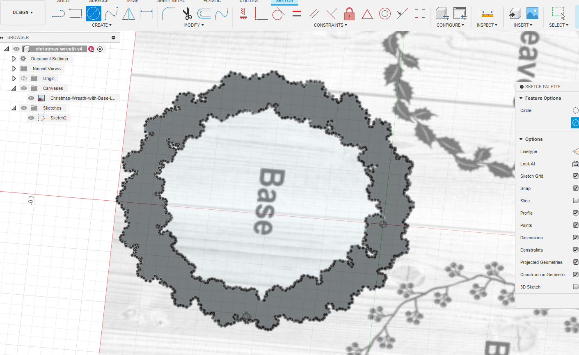Apply the Equal constraint
The width and height of the screenshot is (579, 355).
[297, 14]
